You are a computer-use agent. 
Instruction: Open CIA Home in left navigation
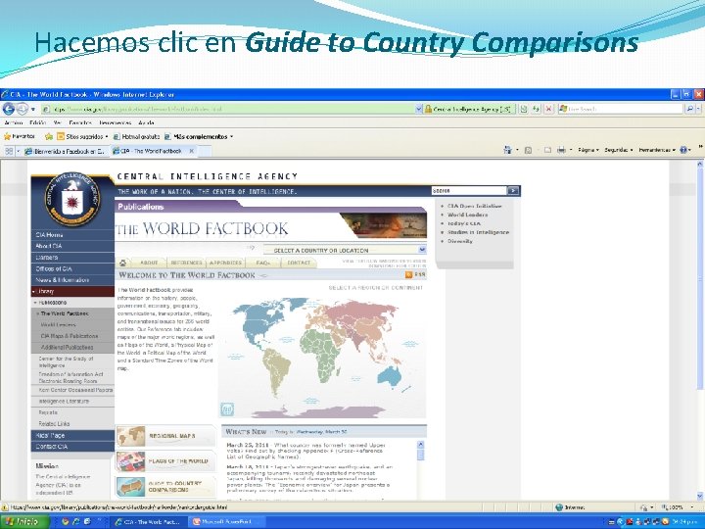click(72, 235)
